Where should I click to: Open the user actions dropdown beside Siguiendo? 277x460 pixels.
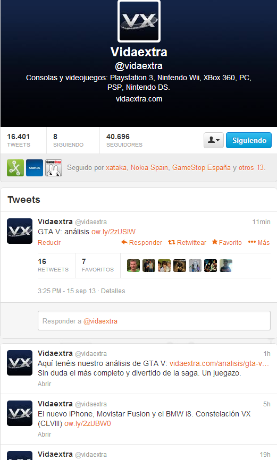(214, 140)
